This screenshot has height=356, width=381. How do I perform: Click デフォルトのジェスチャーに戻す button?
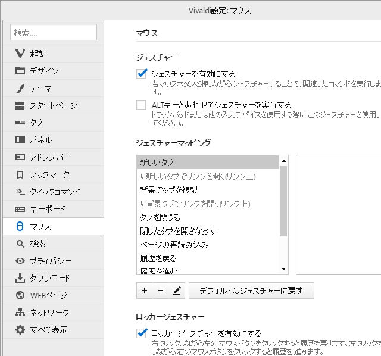tap(251, 291)
